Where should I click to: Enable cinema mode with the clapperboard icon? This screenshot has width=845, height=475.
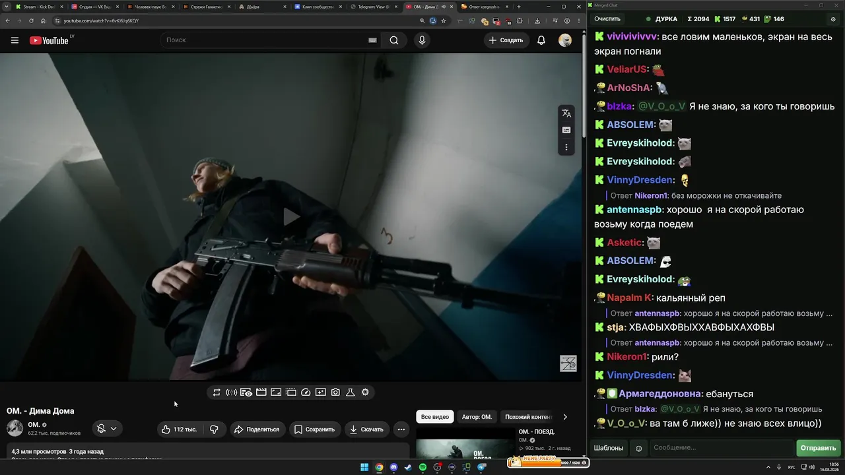pos(261,393)
